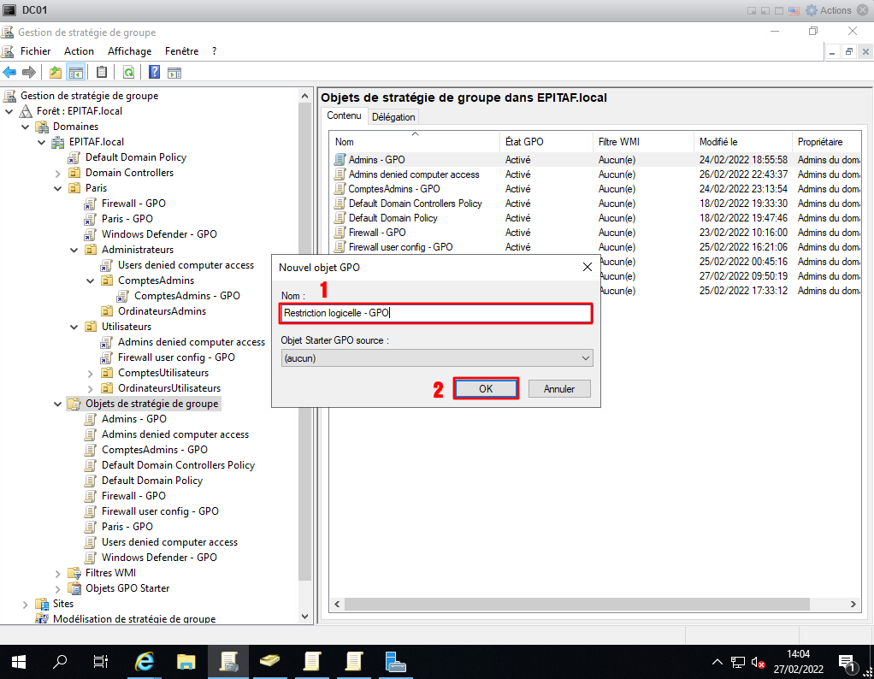Click Annuler to cancel the dialog
The height and width of the screenshot is (679, 874).
point(558,389)
